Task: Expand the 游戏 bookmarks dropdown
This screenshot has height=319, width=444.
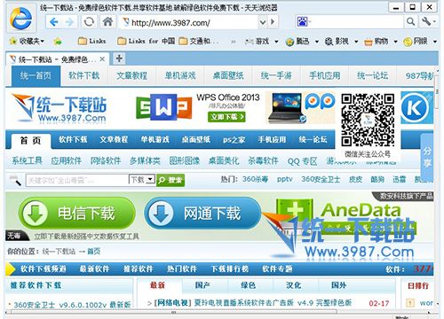Action: click(276, 42)
